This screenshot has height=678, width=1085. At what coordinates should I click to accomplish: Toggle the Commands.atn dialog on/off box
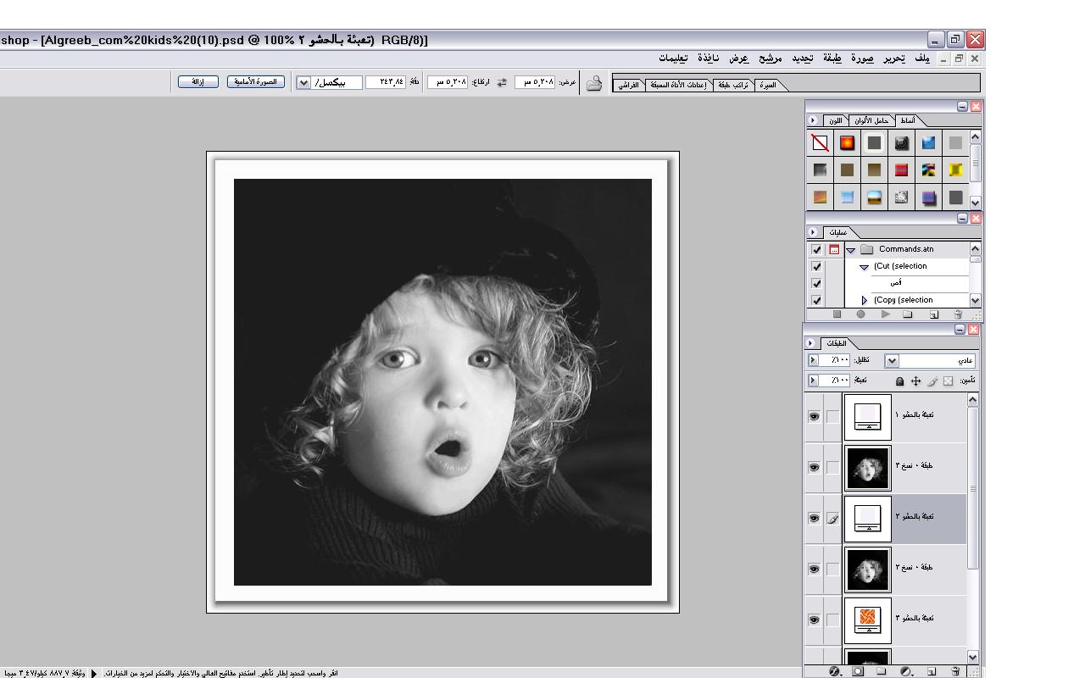pos(834,250)
